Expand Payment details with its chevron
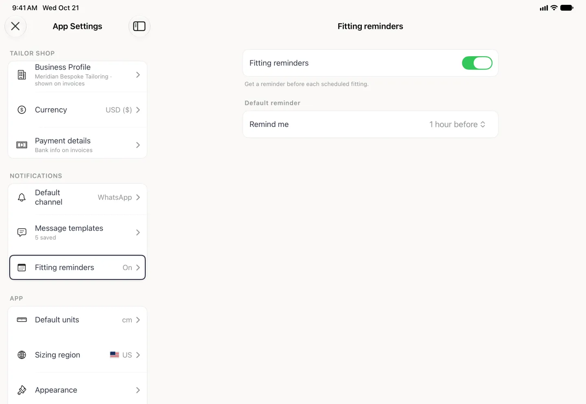The width and height of the screenshot is (586, 404). (x=138, y=145)
